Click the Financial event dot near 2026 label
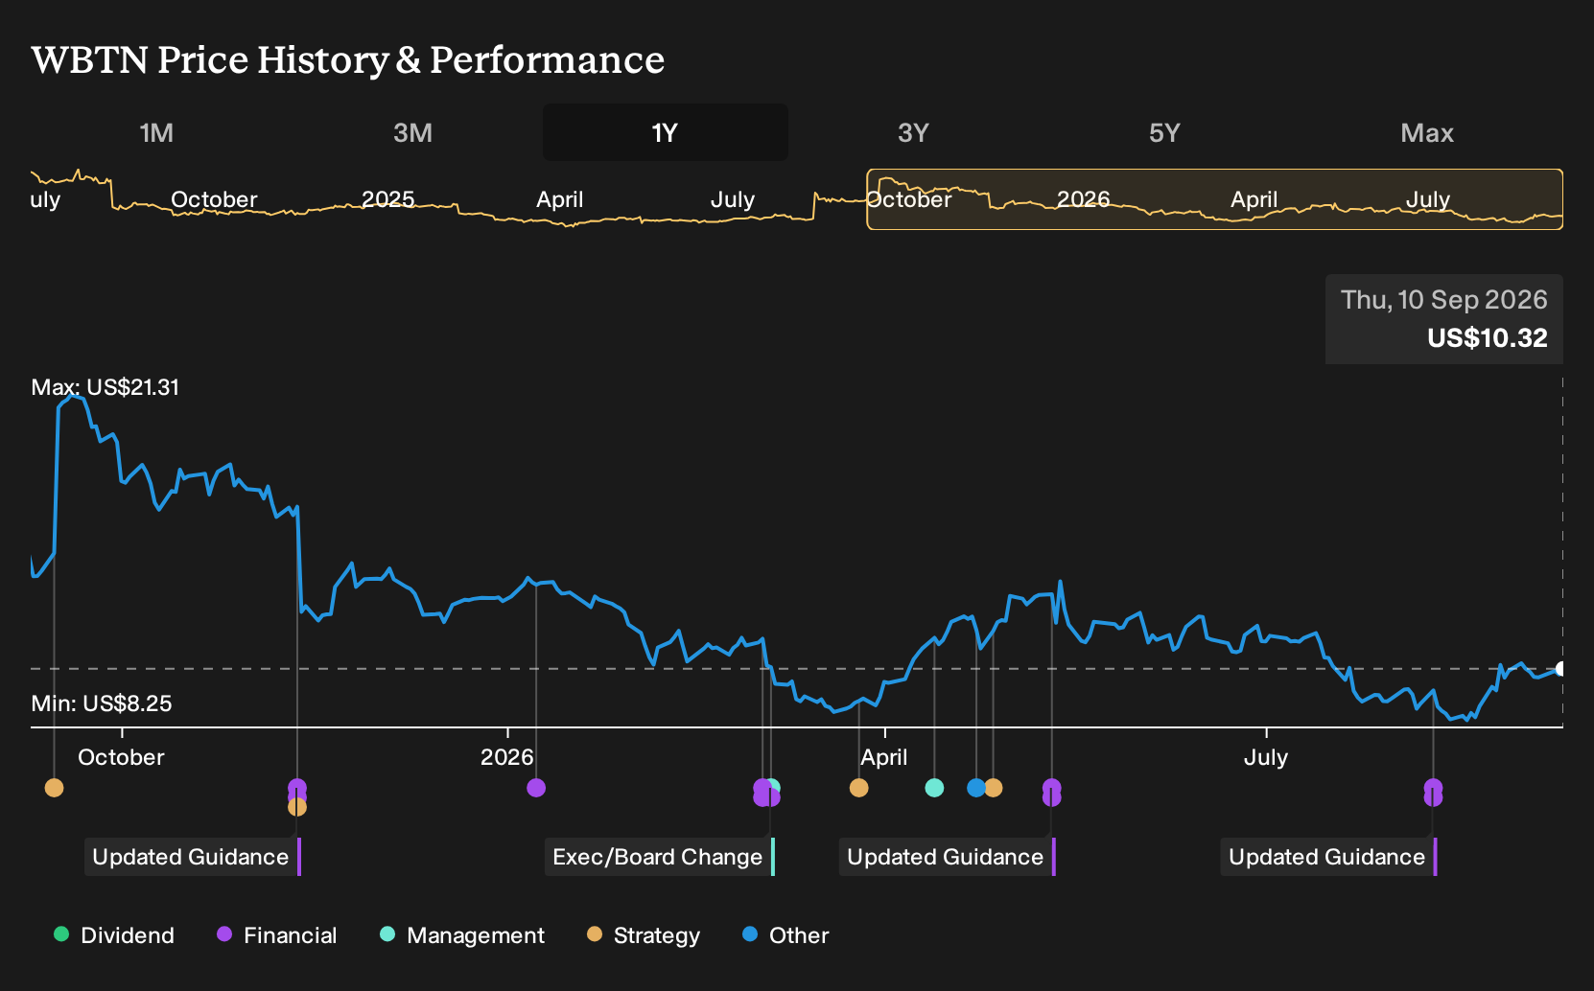Viewport: 1594px width, 991px height. (x=536, y=788)
